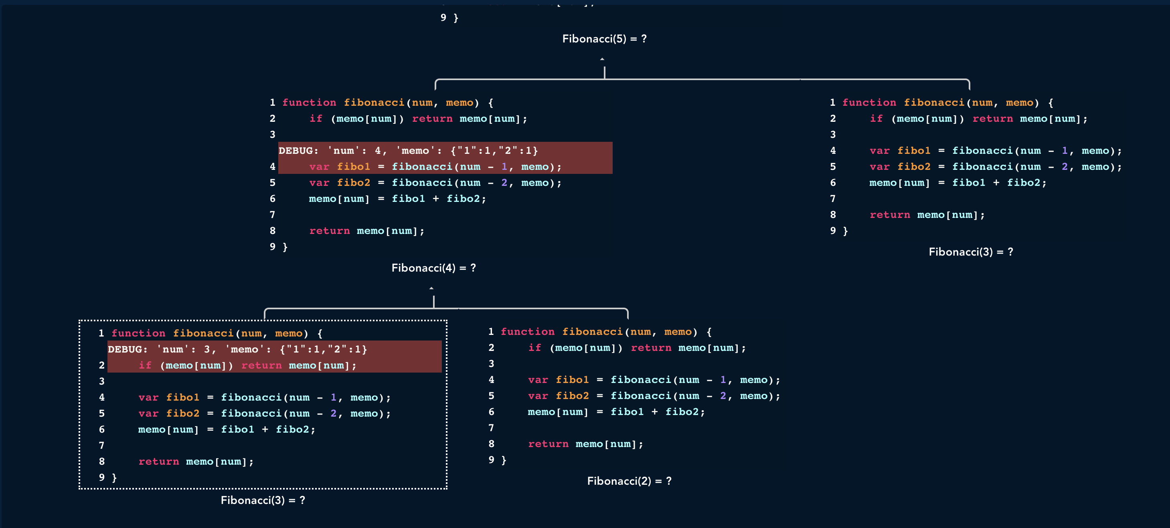The width and height of the screenshot is (1170, 528).
Task: Click the small arrowhead below 'Fibonacci(4) = ?'
Action: coord(431,288)
